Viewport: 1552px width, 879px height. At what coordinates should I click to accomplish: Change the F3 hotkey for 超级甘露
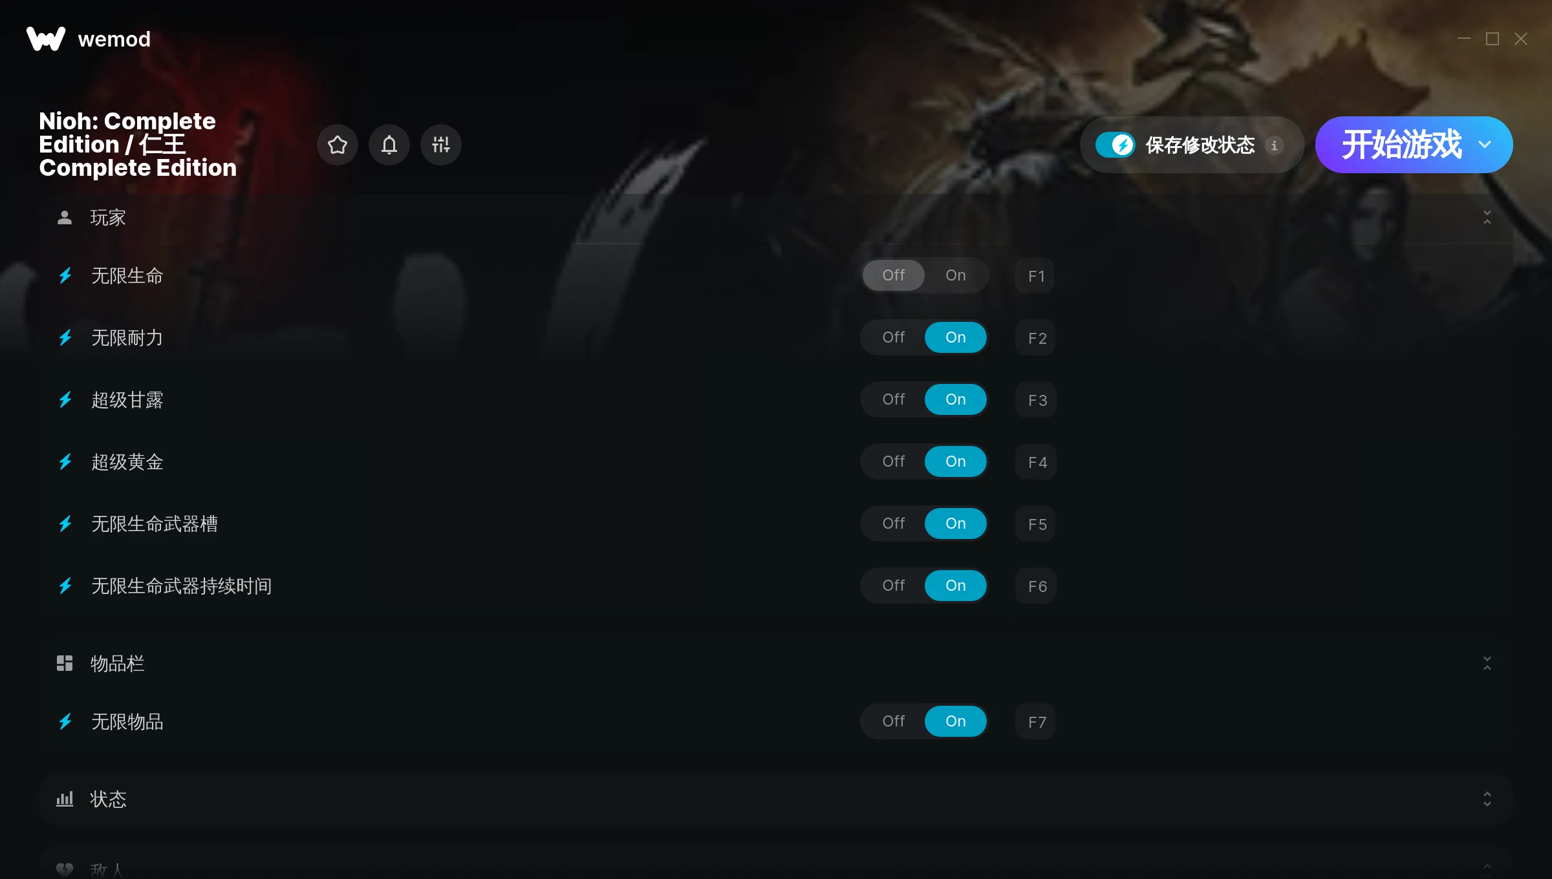tap(1037, 400)
